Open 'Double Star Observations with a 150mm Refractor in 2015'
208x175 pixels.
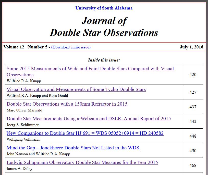tap(67, 104)
